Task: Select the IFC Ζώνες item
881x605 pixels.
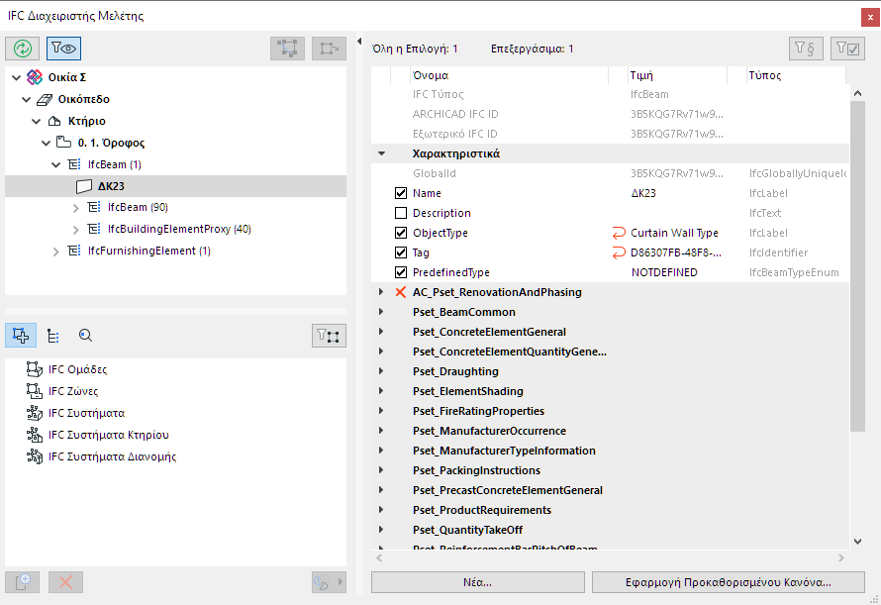Action: point(73,391)
